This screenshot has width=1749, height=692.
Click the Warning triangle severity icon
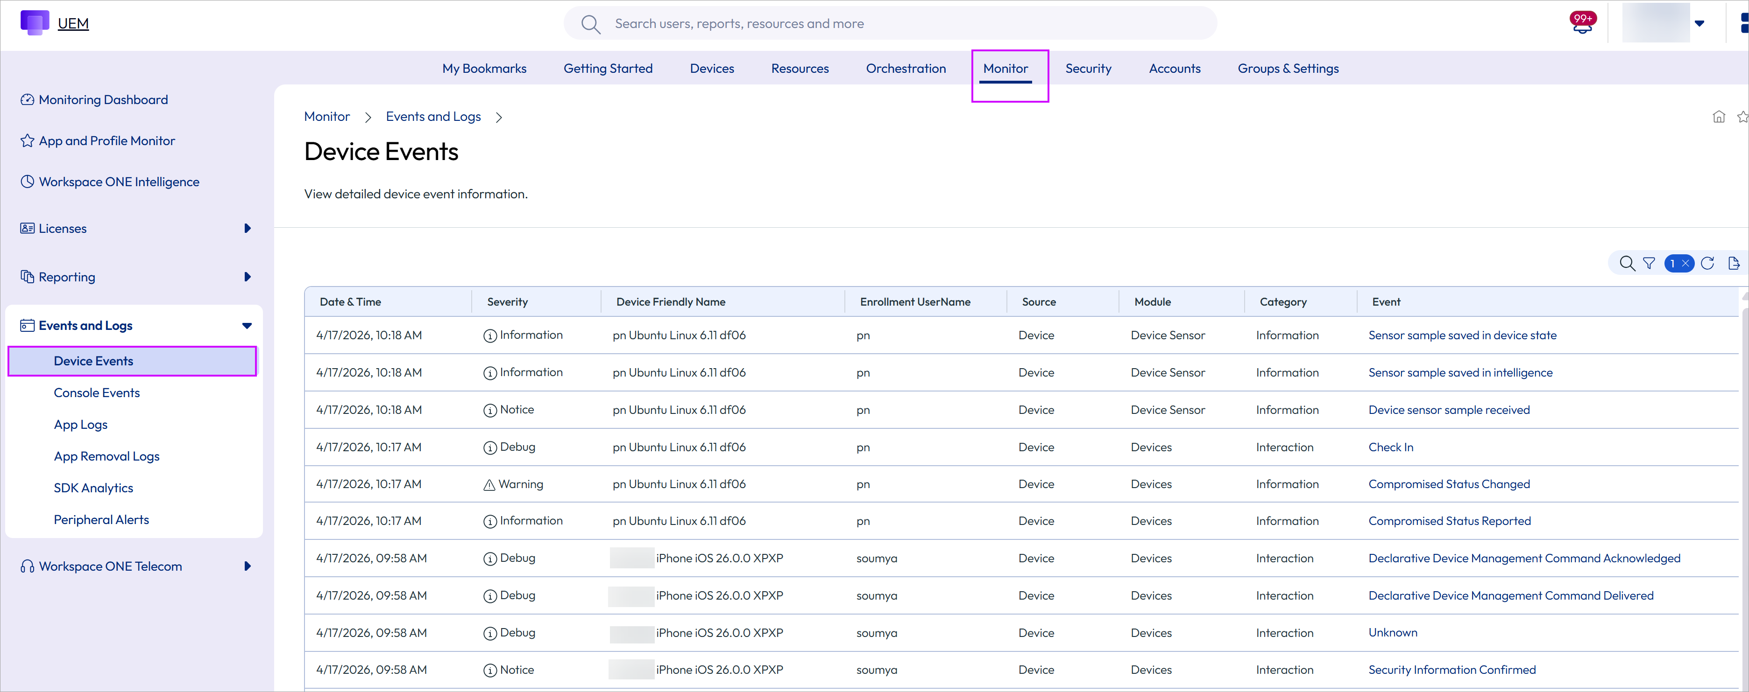pos(489,485)
